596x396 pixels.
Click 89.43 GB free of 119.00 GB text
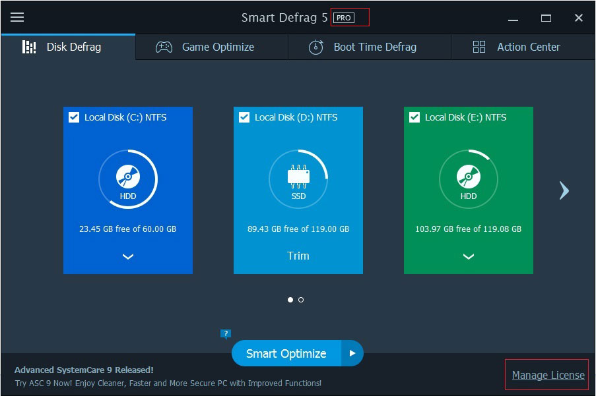[298, 229]
